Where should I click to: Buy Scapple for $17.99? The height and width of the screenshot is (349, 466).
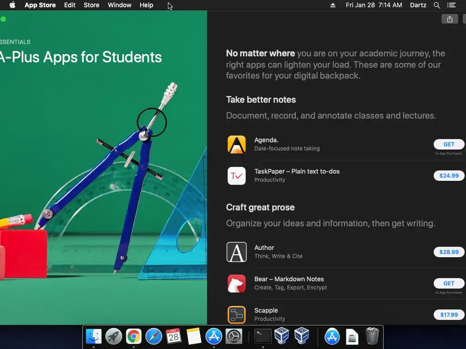449,314
